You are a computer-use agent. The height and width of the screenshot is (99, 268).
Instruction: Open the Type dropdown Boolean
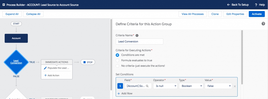[191, 86]
